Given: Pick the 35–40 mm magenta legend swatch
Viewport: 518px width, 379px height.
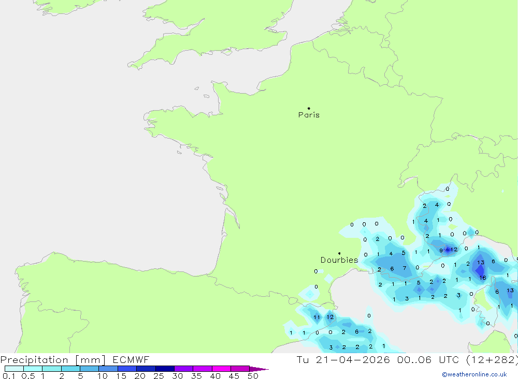Looking at the screenshot, I should (203, 369).
